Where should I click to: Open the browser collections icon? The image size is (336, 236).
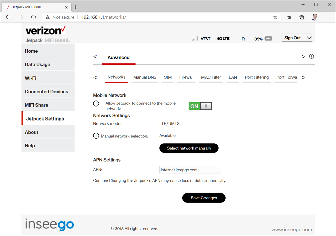tap(302, 17)
